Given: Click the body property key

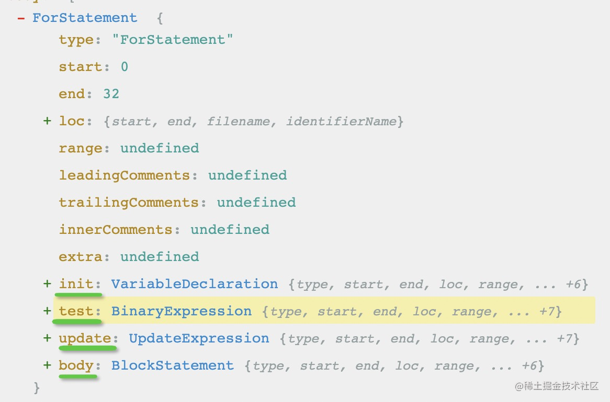Looking at the screenshot, I should [76, 365].
